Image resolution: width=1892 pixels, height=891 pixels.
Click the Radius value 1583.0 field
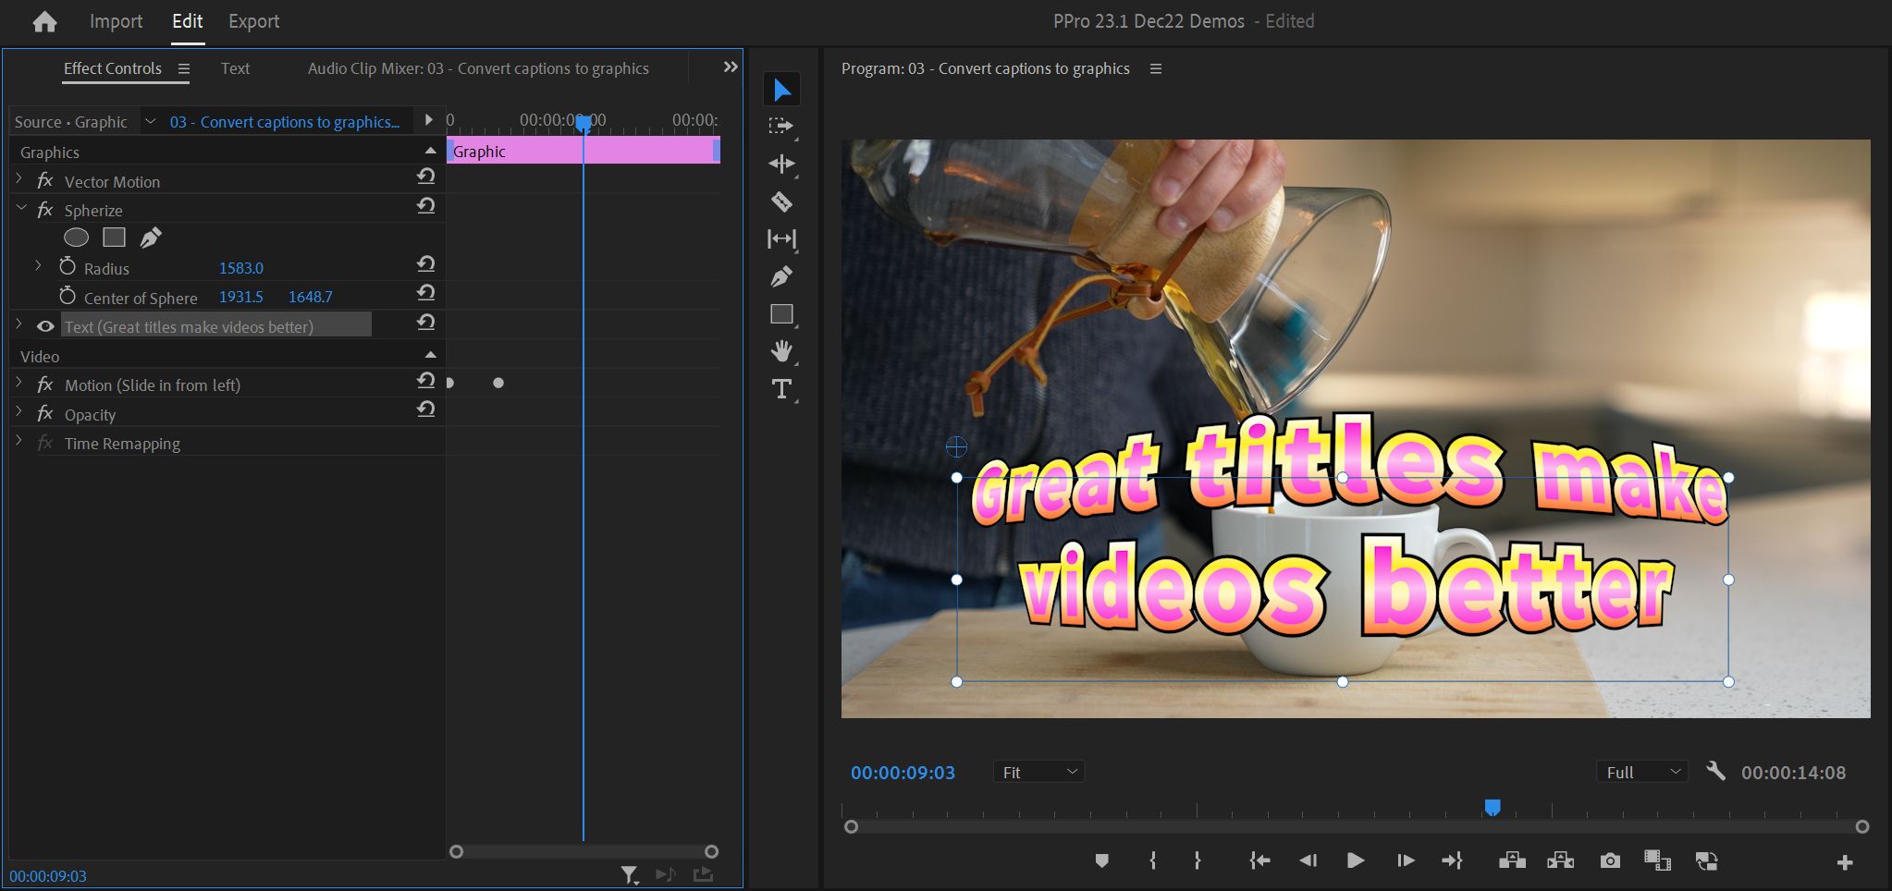click(x=241, y=268)
